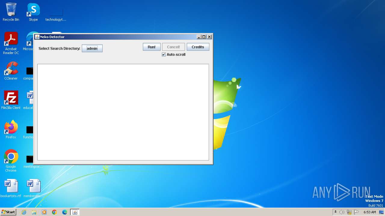
Task: Select the Skype desktop shortcut
Action: coord(33,12)
